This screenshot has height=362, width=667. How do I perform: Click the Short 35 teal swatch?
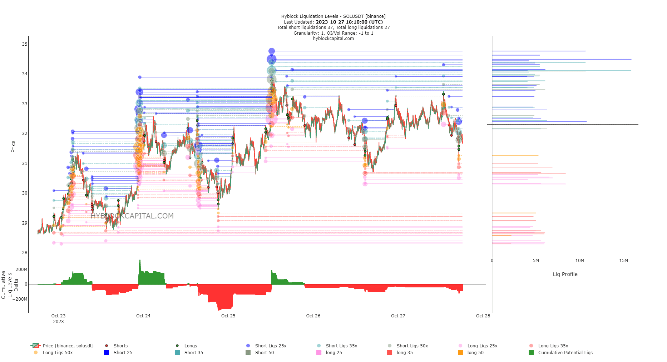177,352
